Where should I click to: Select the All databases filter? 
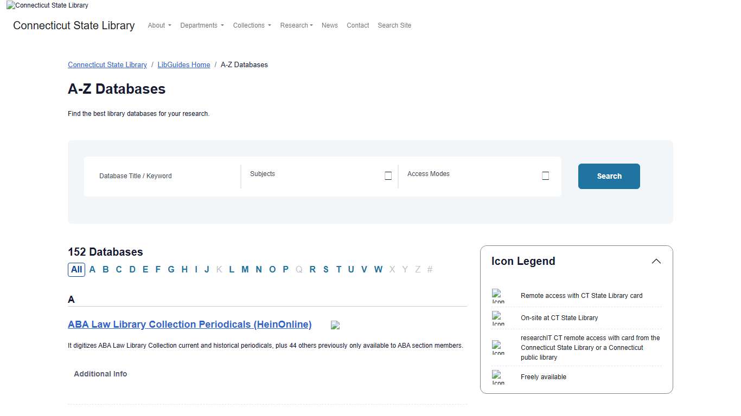click(76, 269)
